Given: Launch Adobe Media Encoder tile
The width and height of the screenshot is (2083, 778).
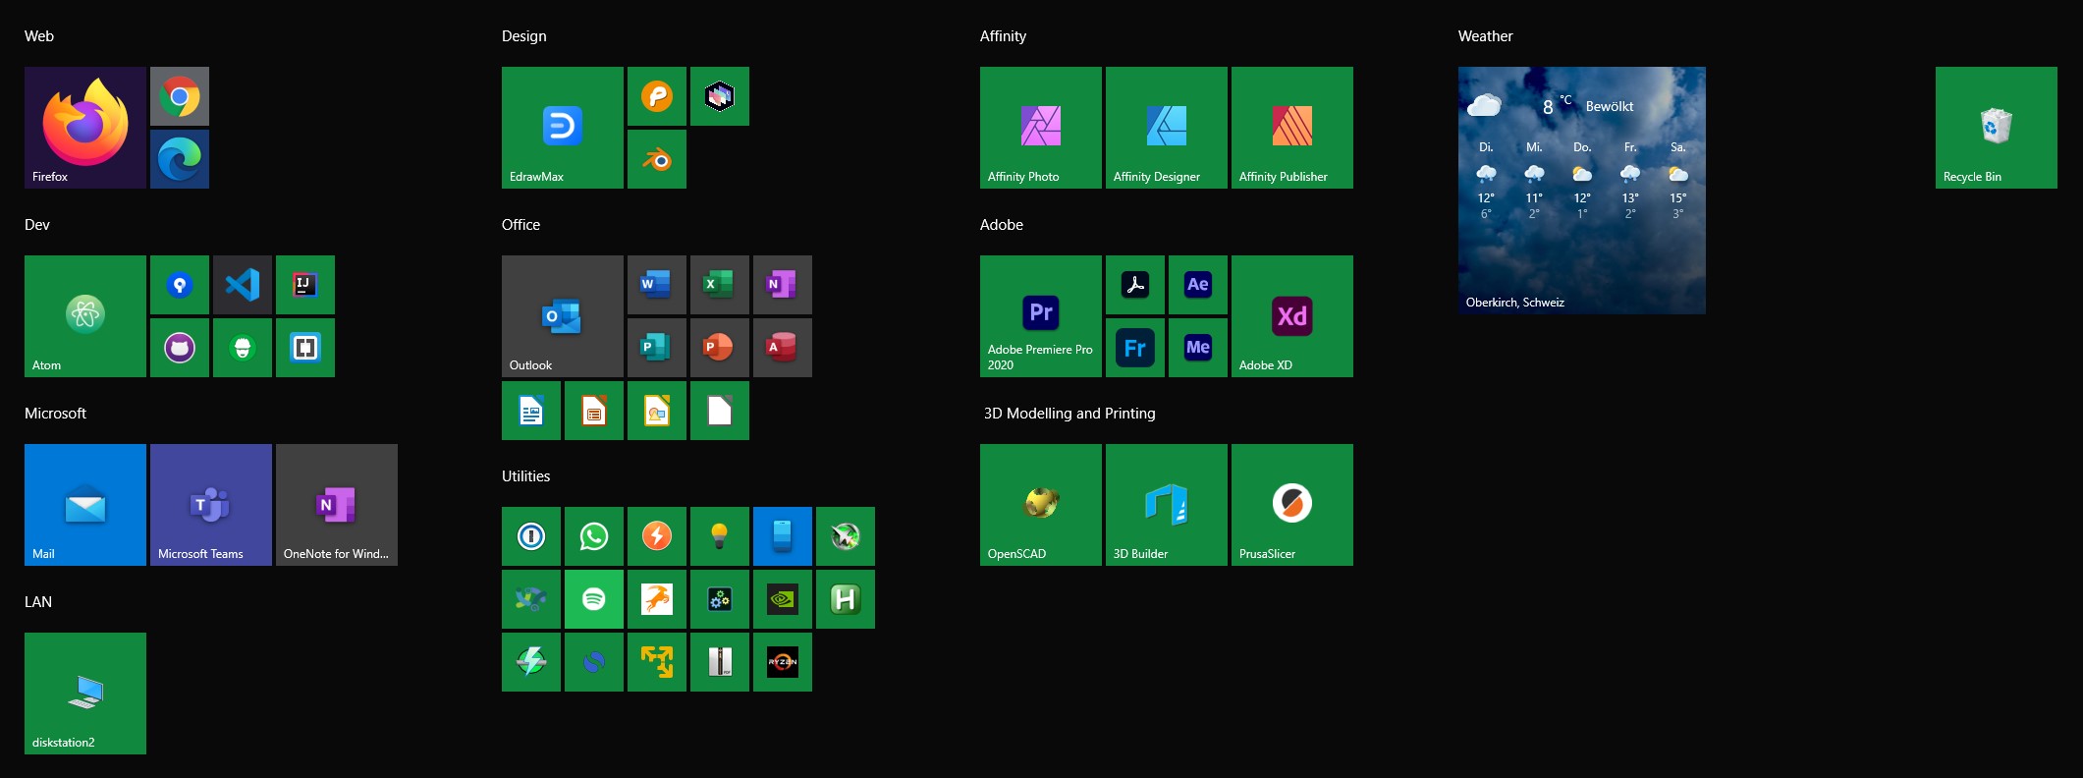Looking at the screenshot, I should (x=1198, y=348).
